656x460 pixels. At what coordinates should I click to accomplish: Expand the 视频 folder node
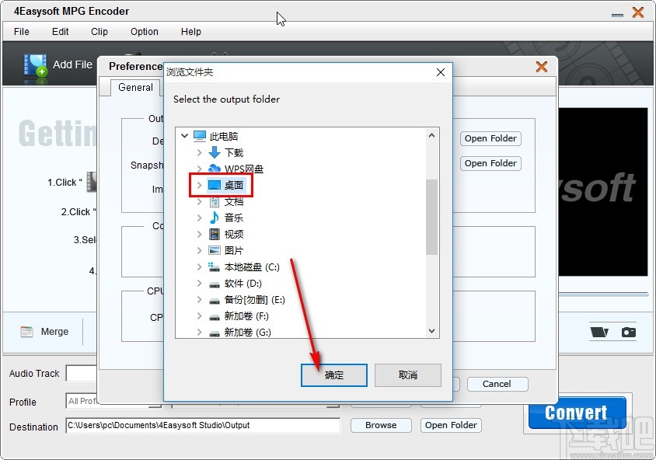(x=200, y=234)
